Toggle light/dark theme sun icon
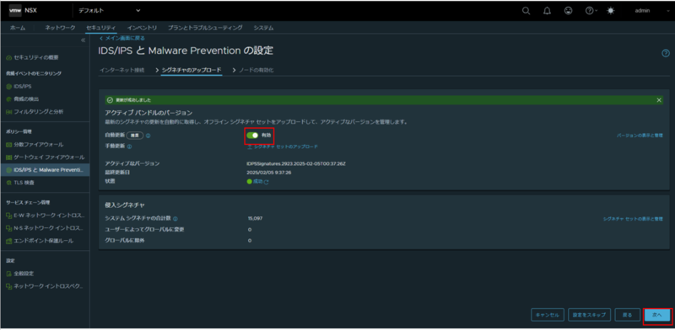 [611, 11]
